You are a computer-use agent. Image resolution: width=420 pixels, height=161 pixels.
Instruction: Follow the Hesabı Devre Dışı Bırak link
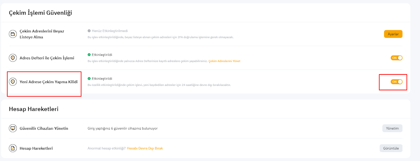(145, 148)
